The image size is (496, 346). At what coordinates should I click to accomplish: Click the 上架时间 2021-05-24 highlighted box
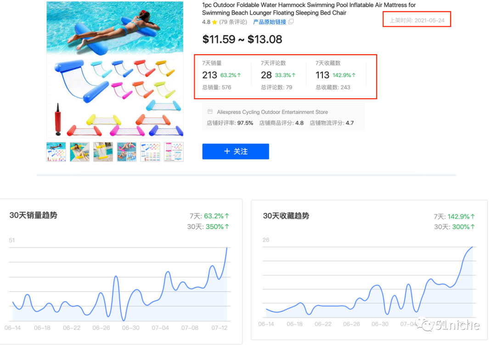(x=416, y=19)
